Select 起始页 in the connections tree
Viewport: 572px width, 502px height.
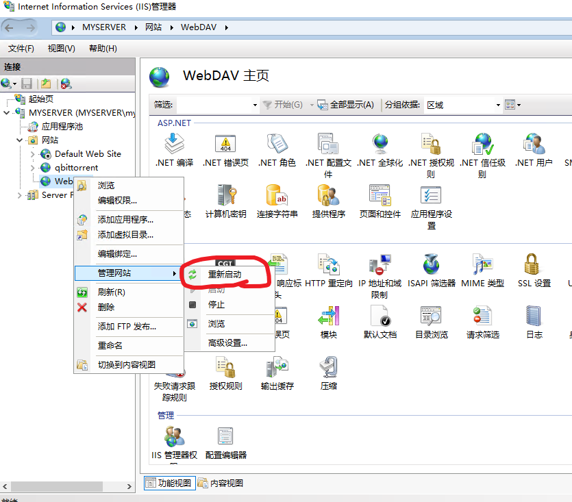tap(41, 99)
